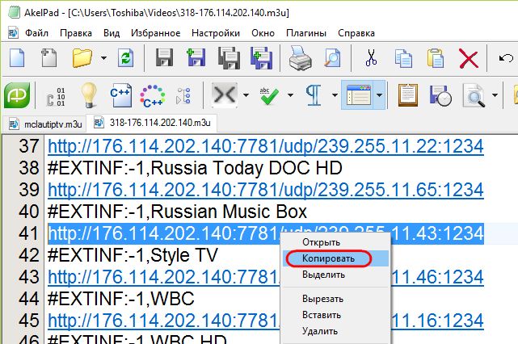Cut selection with scissors icon
The height and width of the screenshot is (344, 518).
pos(371,58)
